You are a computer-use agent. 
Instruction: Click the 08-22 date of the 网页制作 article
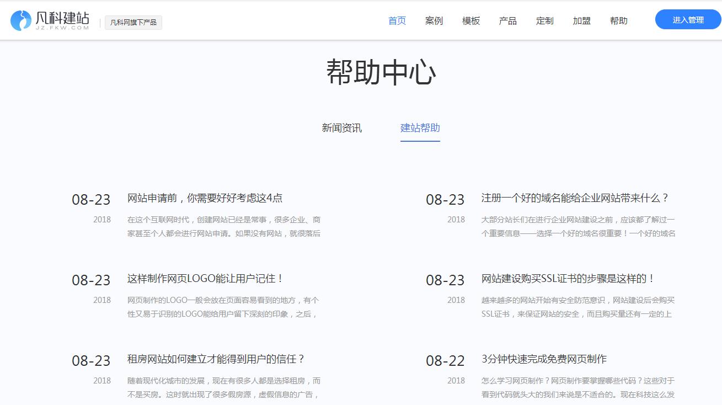tap(446, 361)
